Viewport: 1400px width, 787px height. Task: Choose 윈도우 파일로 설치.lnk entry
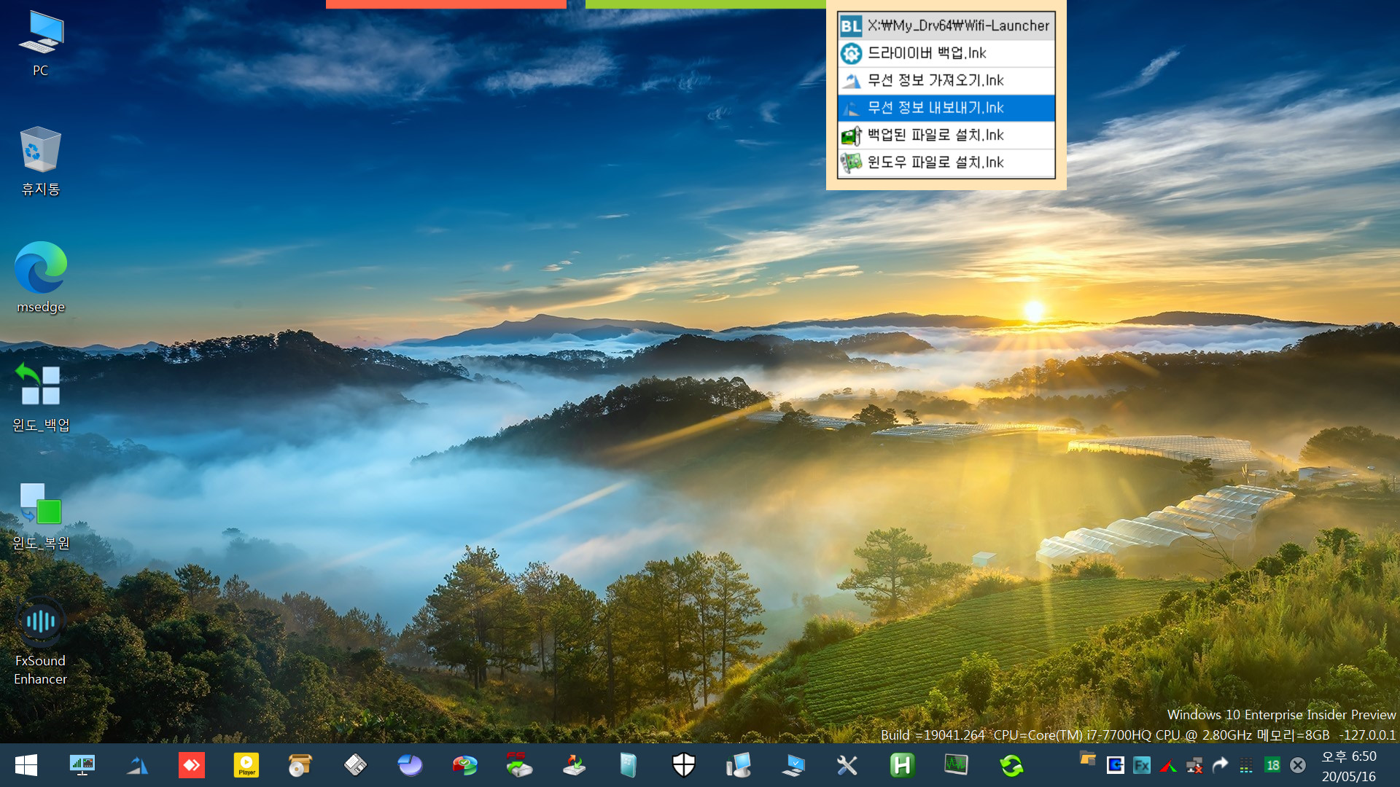coord(946,163)
